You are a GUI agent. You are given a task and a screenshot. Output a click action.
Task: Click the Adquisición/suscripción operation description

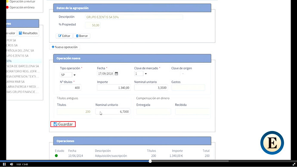pyautogui.click(x=111, y=156)
